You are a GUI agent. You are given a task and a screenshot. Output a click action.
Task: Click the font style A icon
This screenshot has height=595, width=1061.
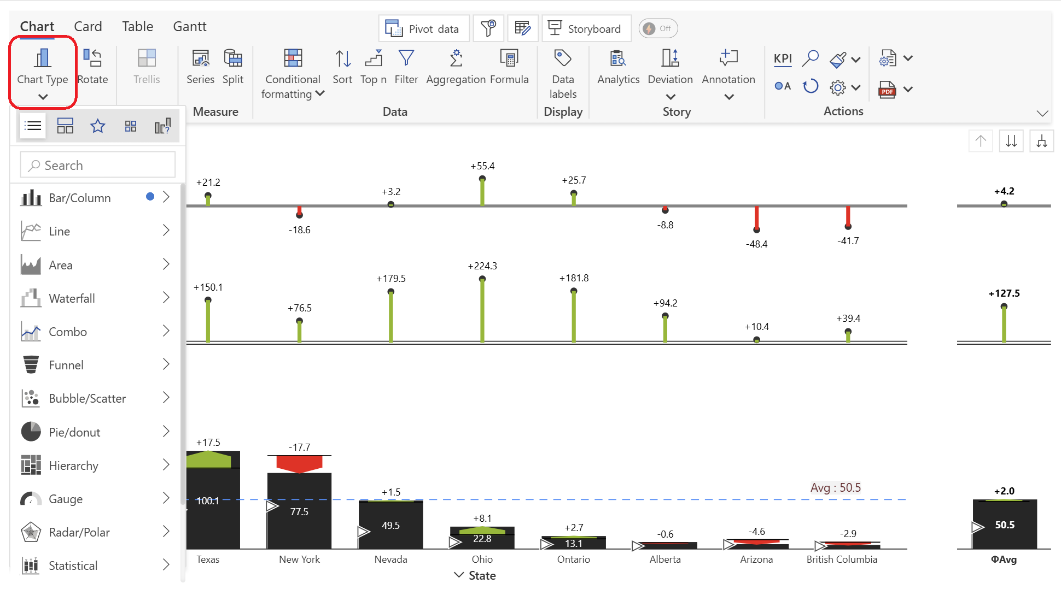pos(783,86)
